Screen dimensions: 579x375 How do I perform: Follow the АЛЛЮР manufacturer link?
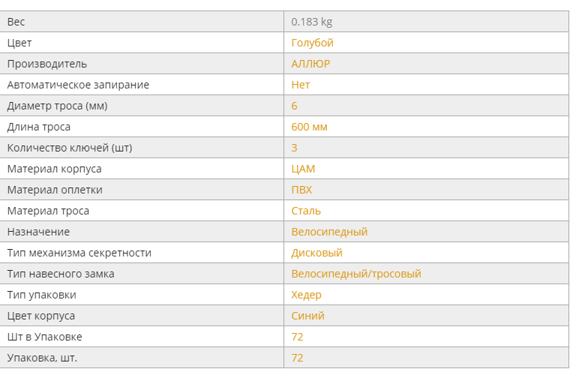(x=310, y=64)
